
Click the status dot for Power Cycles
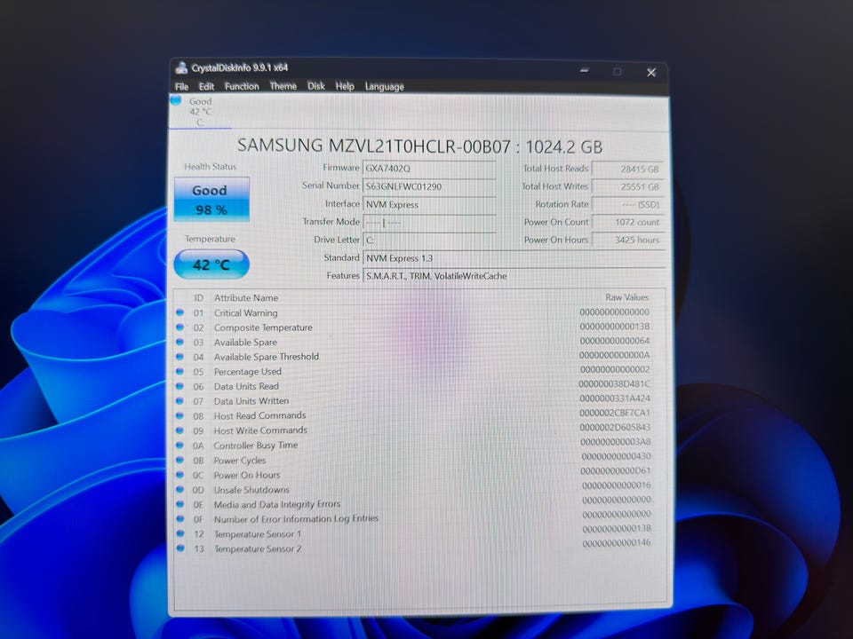tap(180, 460)
